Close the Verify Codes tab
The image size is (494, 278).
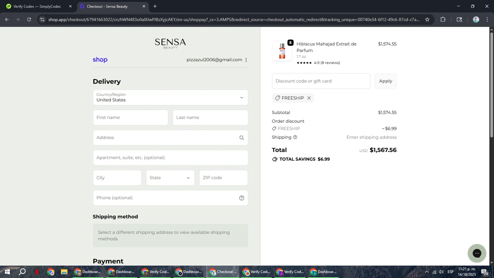coord(70,6)
